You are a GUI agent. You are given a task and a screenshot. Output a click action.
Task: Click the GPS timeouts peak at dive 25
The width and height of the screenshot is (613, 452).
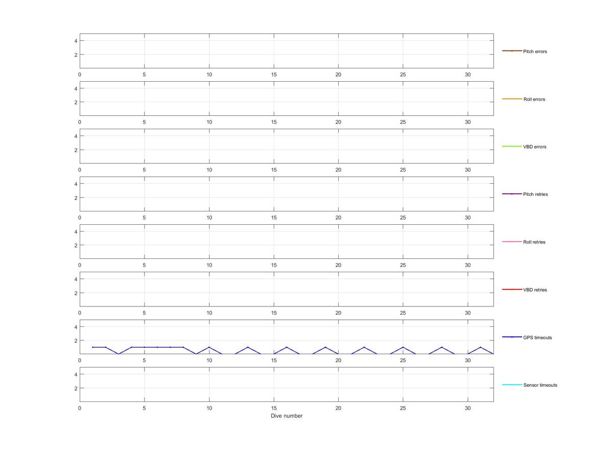click(x=403, y=347)
